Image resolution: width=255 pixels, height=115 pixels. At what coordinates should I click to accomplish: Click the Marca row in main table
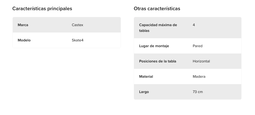(x=67, y=25)
